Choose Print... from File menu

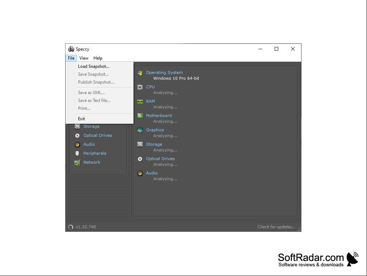pyautogui.click(x=100, y=108)
